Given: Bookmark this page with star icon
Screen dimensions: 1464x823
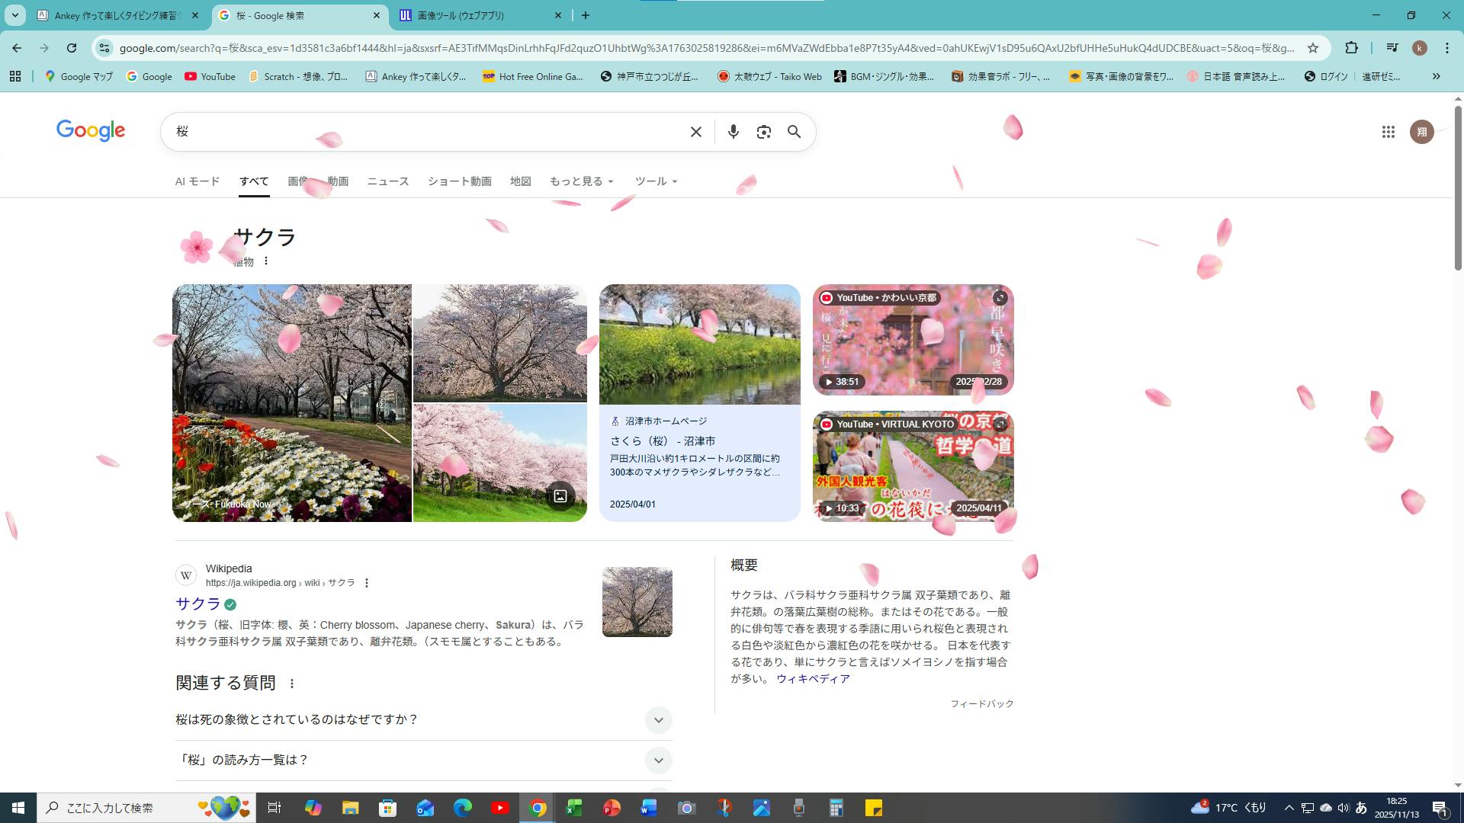Looking at the screenshot, I should (1313, 48).
